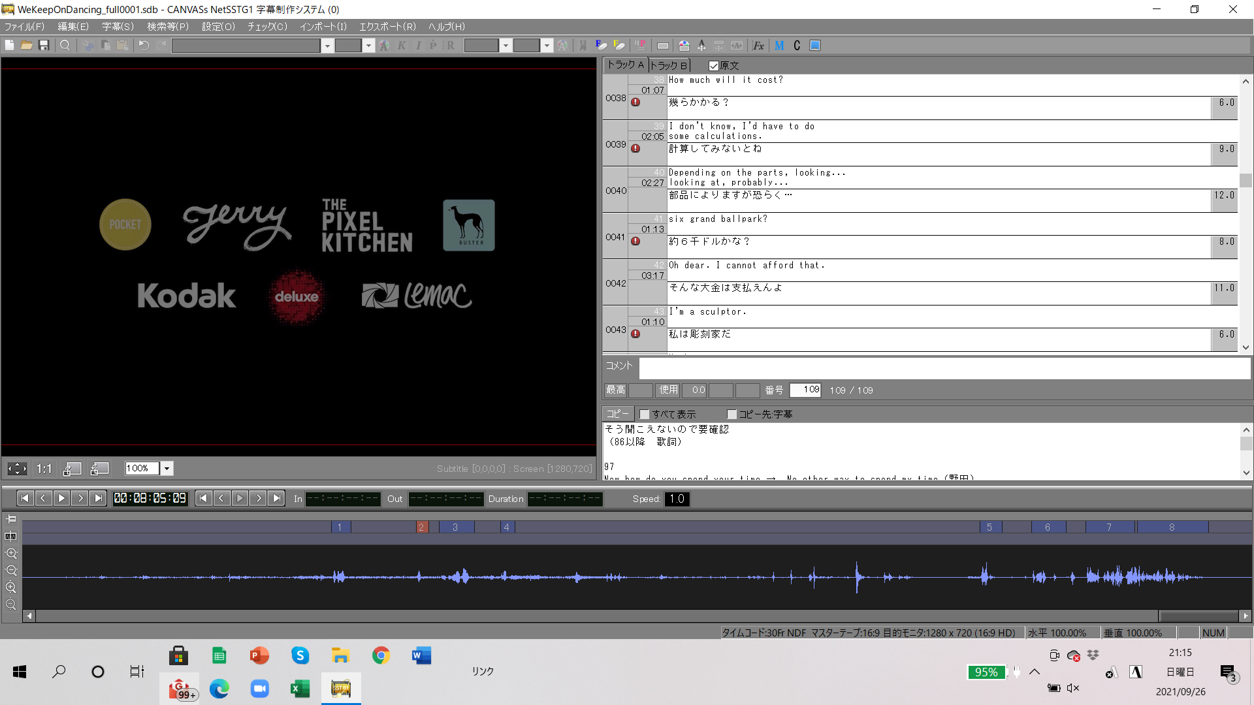
Task: Click the In timecode field
Action: 343,499
